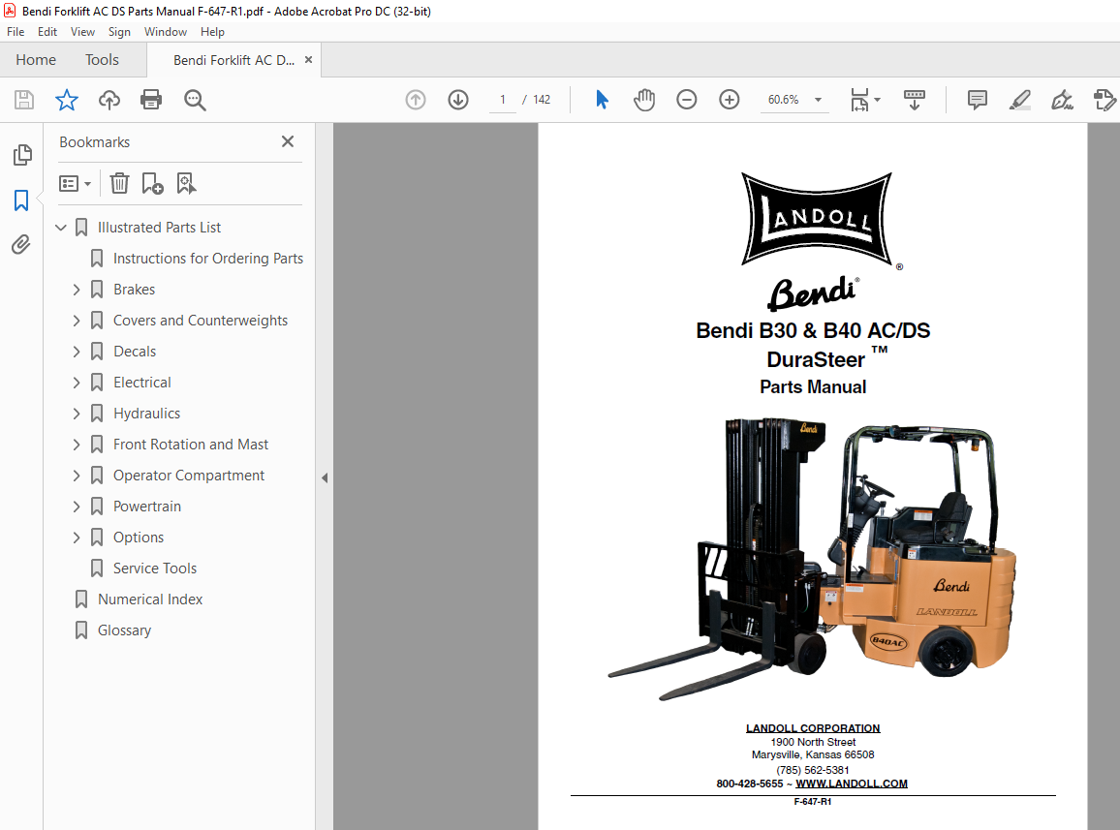Choose the Selection arrow tool
Viewport: 1120px width, 830px height.
602,100
